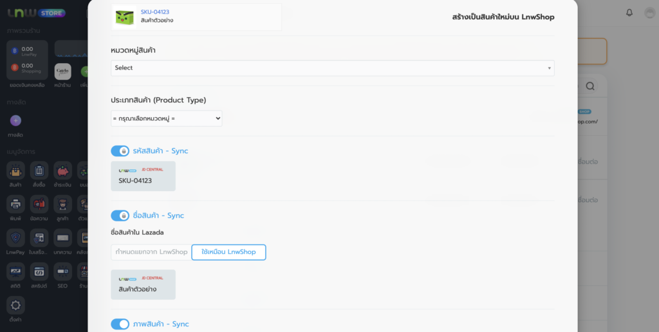Open the ตั้งค่า settings gear icon
Screen dimensions: 659x332
coord(15,305)
